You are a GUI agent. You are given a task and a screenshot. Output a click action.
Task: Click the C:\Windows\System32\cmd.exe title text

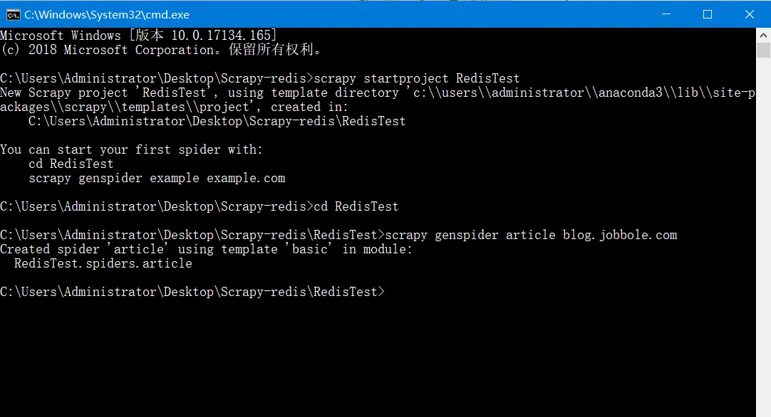(x=107, y=15)
